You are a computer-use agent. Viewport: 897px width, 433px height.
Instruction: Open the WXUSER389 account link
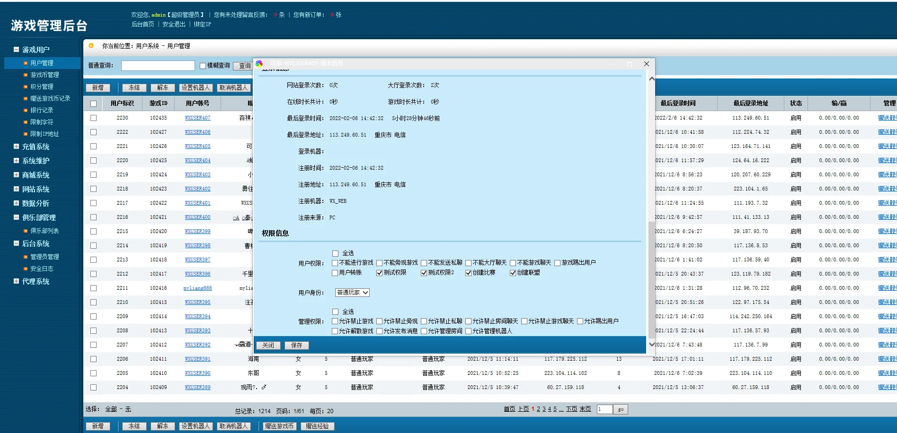click(197, 387)
